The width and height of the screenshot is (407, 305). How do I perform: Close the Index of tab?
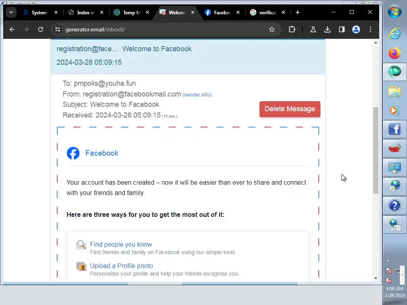tap(101, 12)
